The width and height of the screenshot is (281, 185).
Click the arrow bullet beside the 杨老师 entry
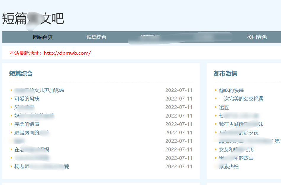pos(11,166)
